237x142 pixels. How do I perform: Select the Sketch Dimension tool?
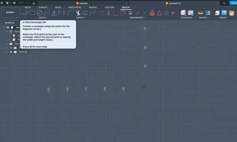[x=61, y=13]
